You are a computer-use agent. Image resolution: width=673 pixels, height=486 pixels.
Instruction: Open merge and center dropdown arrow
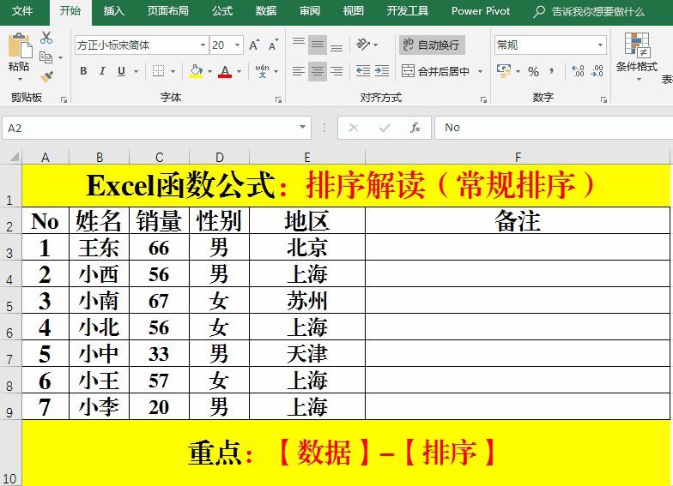point(481,72)
